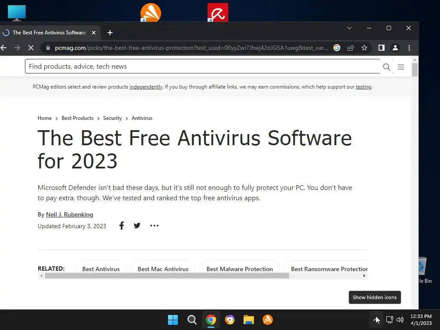Share article on Twitter
The image size is (440, 330).
pos(137,226)
